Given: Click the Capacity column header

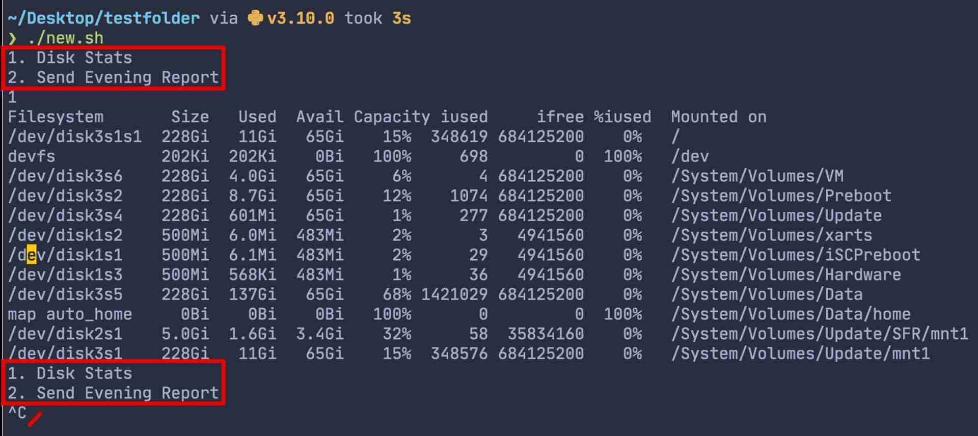Looking at the screenshot, I should 392,117.
